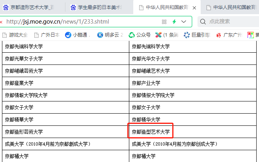Click right column 京都橘大学 cell
Screen dimensions: 259x162
193,156
